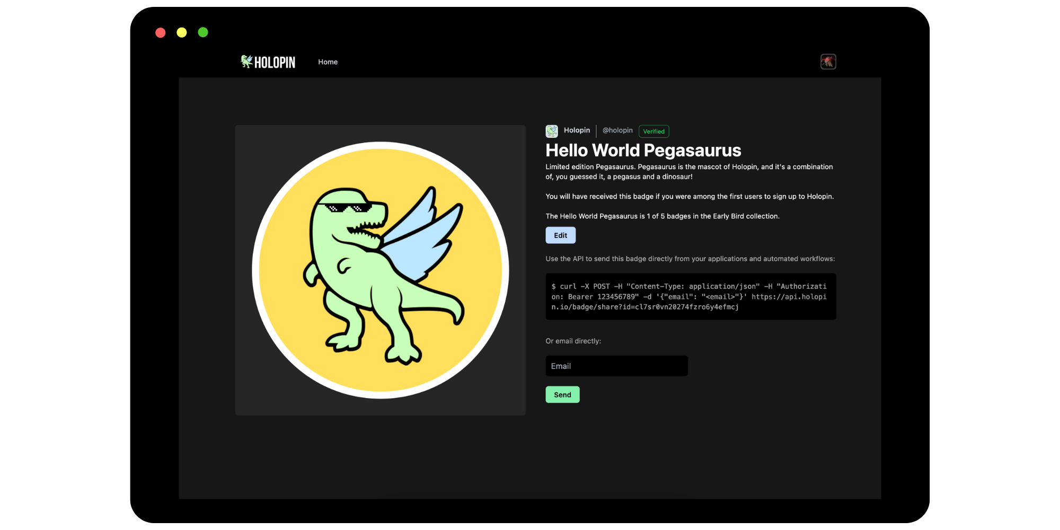Screen dimensions: 1060x530
Task: Click the Early Bird collection sentence
Action: 662,216
